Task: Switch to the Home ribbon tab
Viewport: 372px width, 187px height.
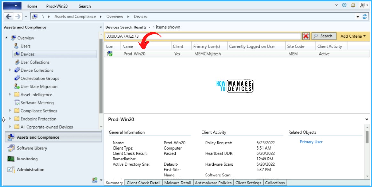Action: coord(32,6)
